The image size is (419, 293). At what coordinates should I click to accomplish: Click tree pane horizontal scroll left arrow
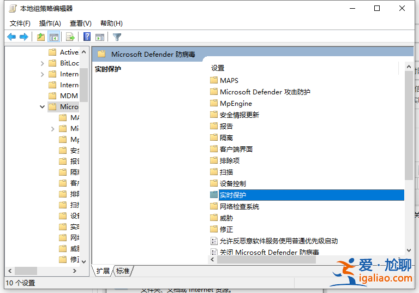10,271
